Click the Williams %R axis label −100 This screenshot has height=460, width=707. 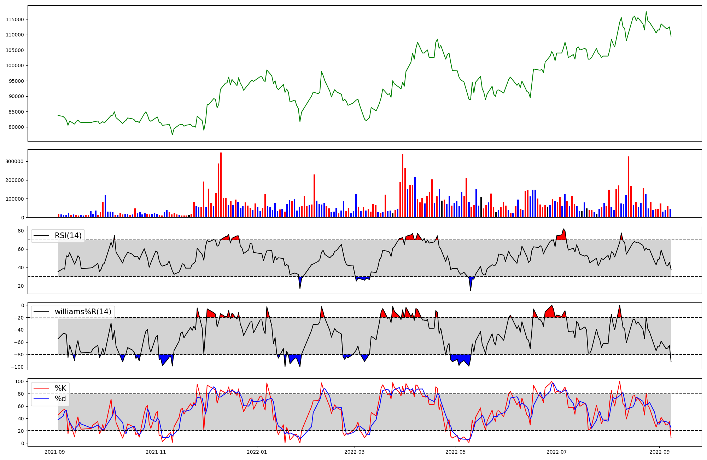pos(17,367)
